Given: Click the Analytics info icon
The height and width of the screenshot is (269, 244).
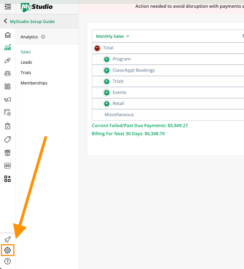Looking at the screenshot, I should coord(43,37).
